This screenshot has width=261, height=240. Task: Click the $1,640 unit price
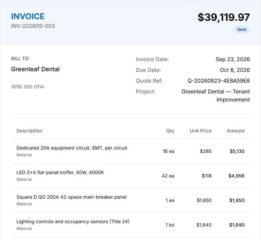point(204,225)
